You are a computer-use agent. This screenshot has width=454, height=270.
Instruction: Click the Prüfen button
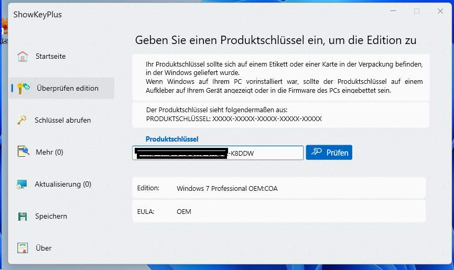[329, 153]
